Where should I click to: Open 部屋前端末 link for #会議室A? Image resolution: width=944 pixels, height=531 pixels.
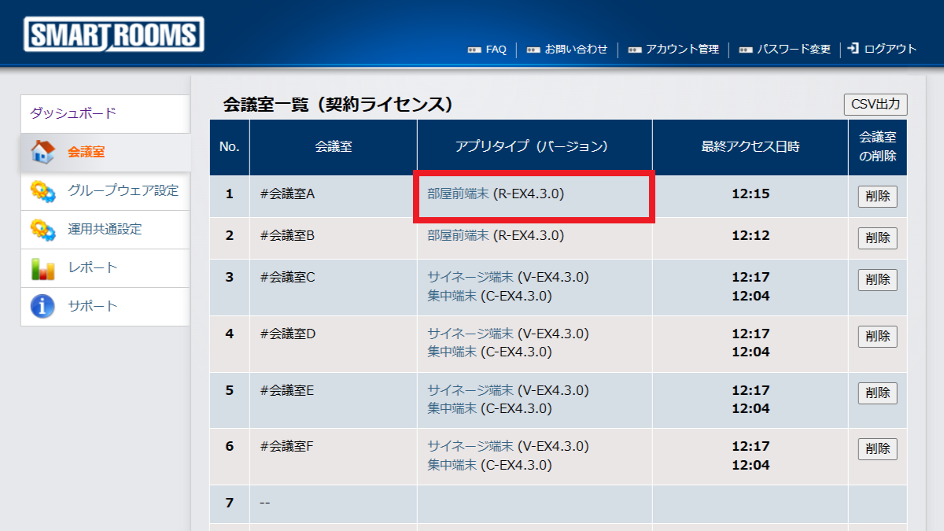pos(458,194)
